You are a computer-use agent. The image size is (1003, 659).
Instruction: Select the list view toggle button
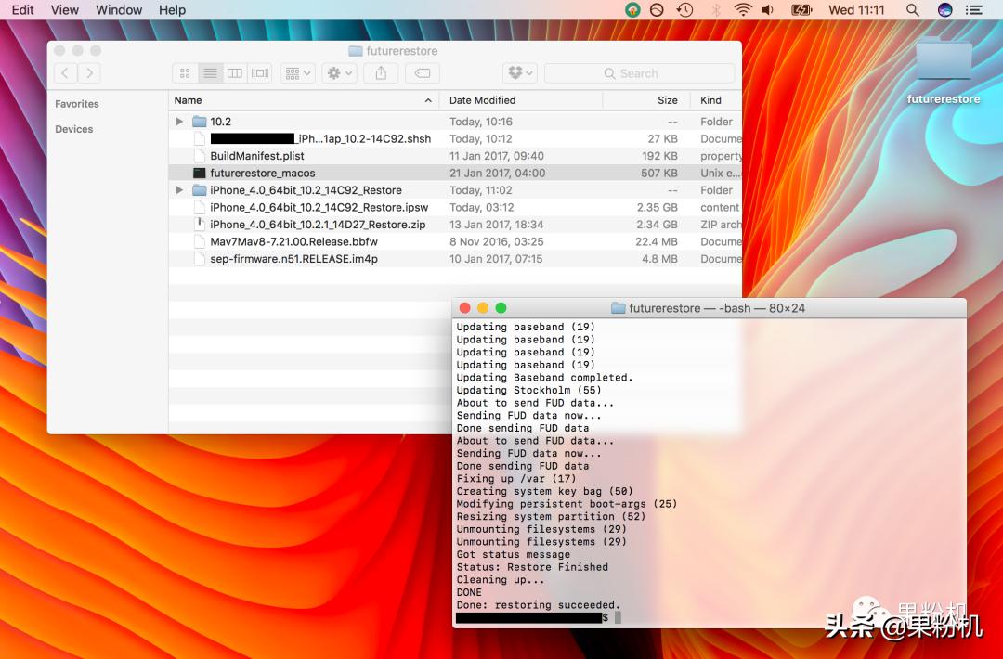pos(210,73)
